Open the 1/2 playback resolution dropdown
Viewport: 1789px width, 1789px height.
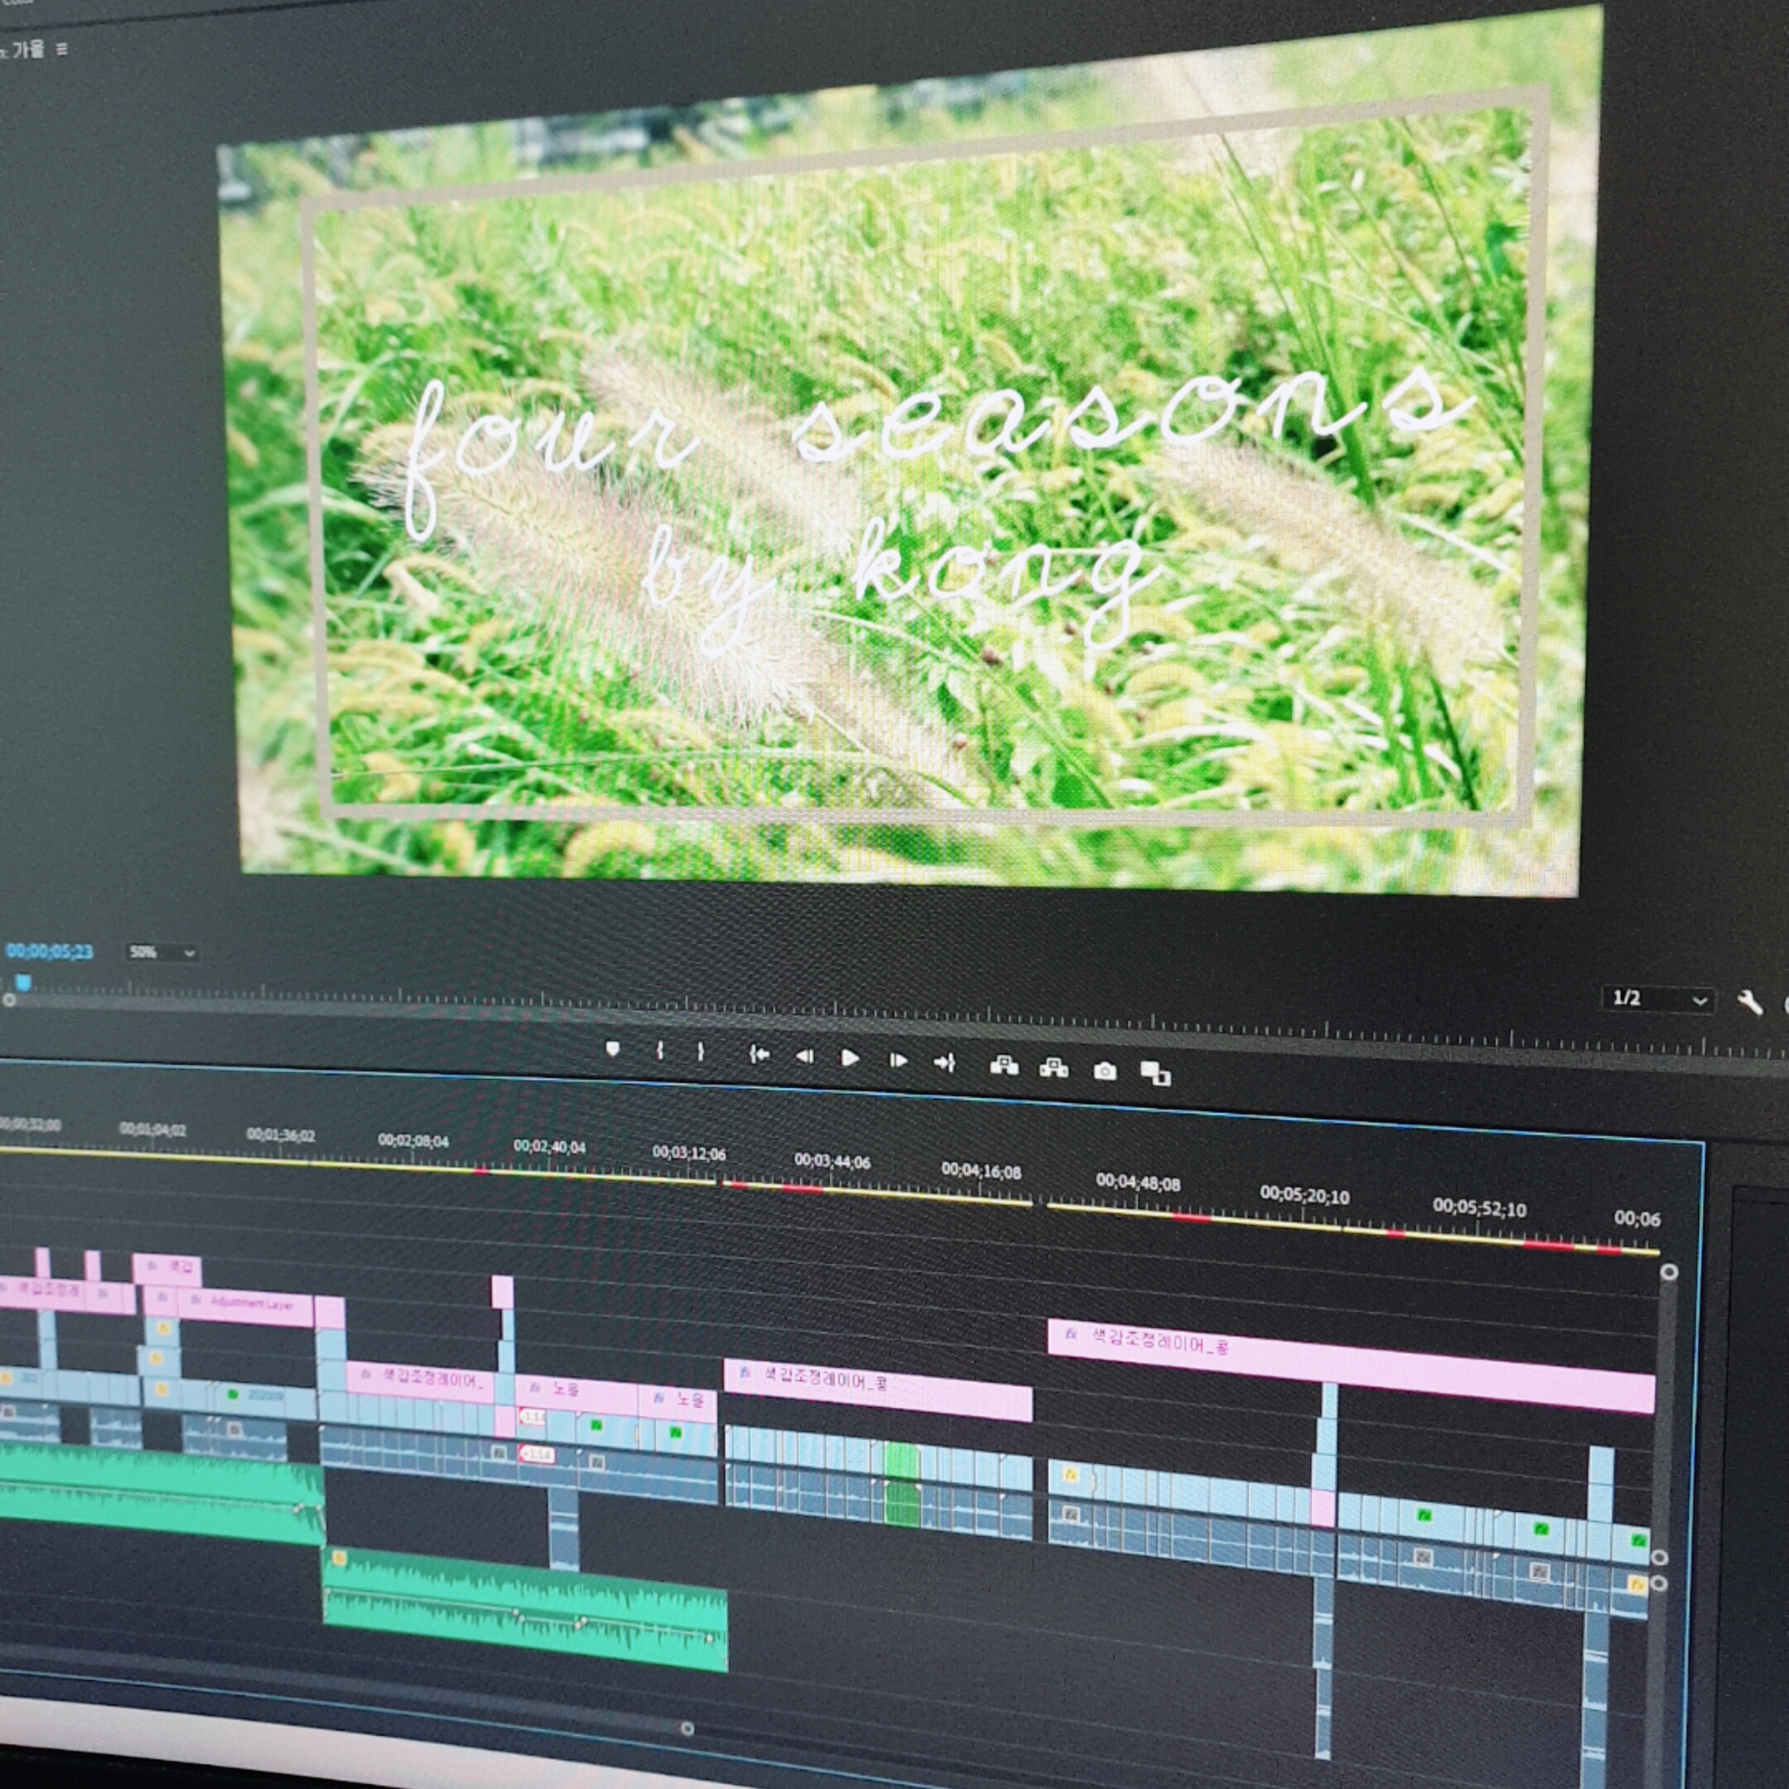point(1658,999)
